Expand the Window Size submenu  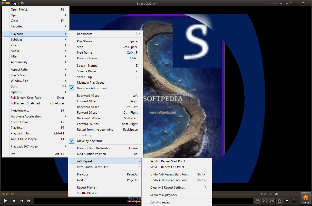(35, 81)
